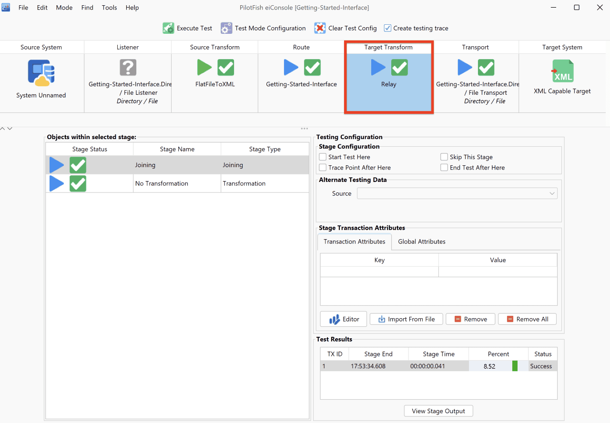The image size is (610, 423).
Task: Open the File menu
Action: coord(23,8)
